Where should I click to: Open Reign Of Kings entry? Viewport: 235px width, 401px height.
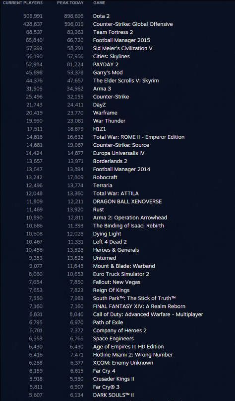[x=111, y=290]
